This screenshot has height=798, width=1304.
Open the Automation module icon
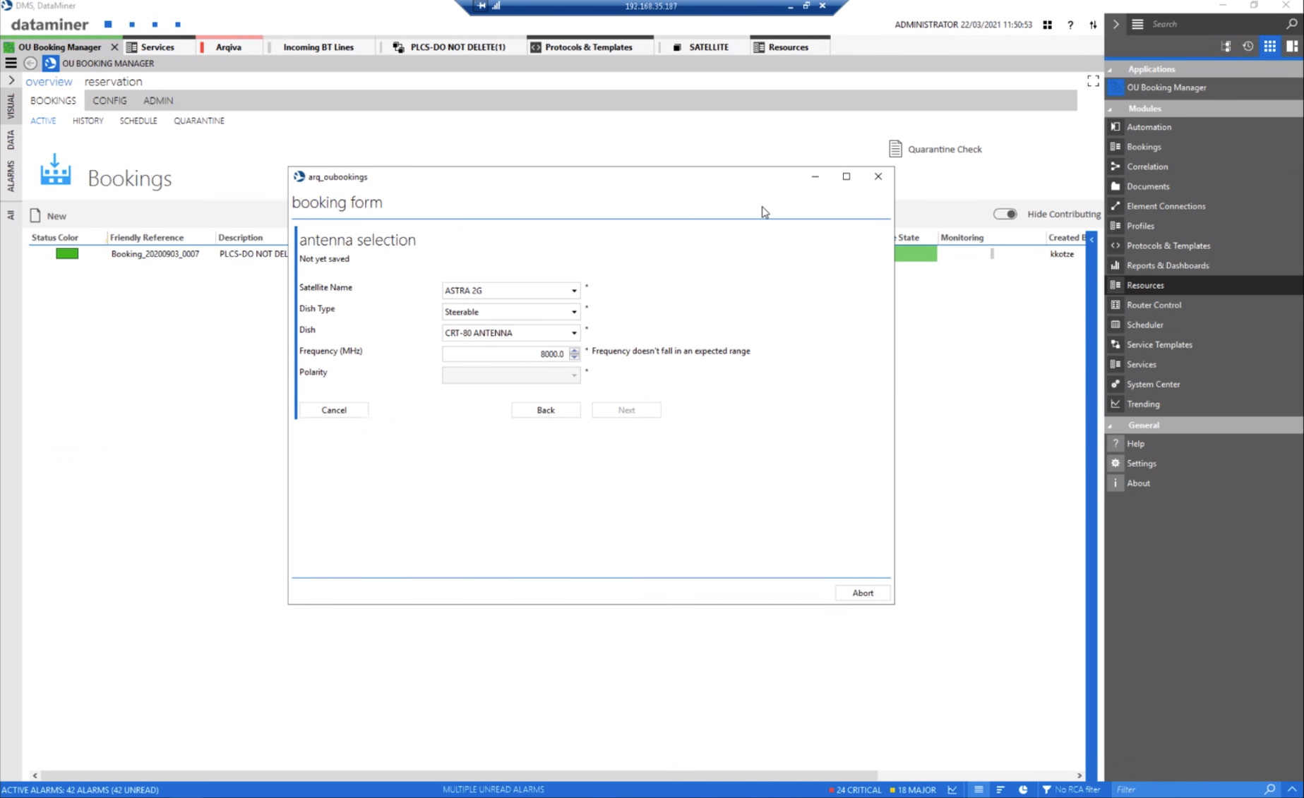pos(1115,127)
